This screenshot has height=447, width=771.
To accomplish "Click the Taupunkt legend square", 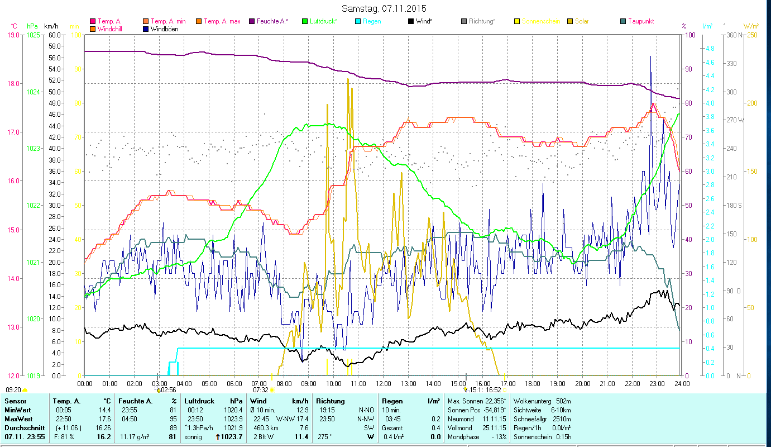I will [x=623, y=22].
